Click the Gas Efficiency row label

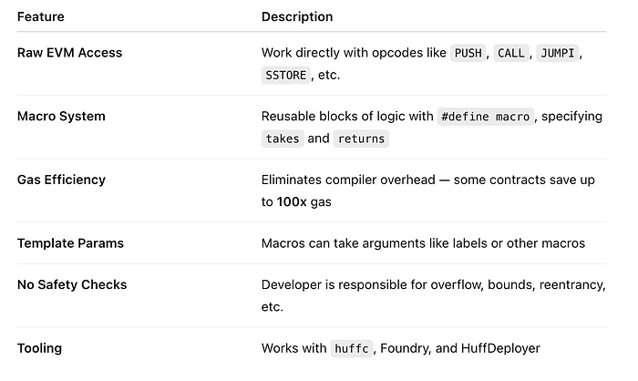(61, 180)
